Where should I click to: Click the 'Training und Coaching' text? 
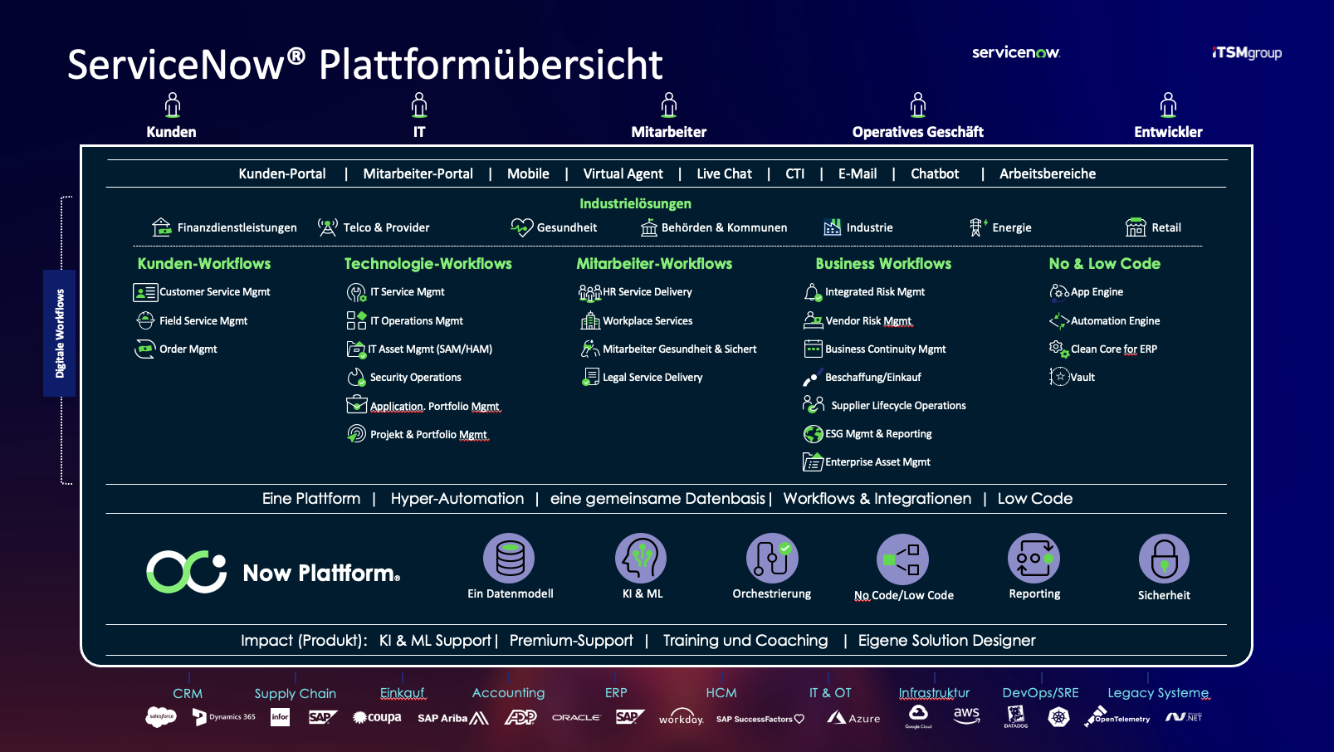pyautogui.click(x=745, y=640)
